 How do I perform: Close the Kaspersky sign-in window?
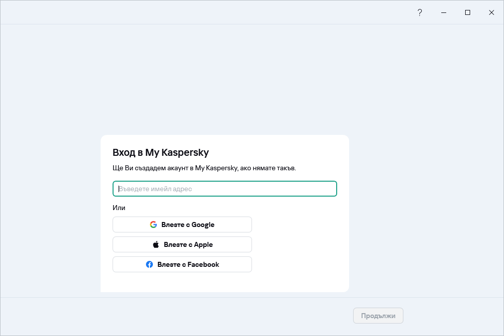(x=491, y=12)
